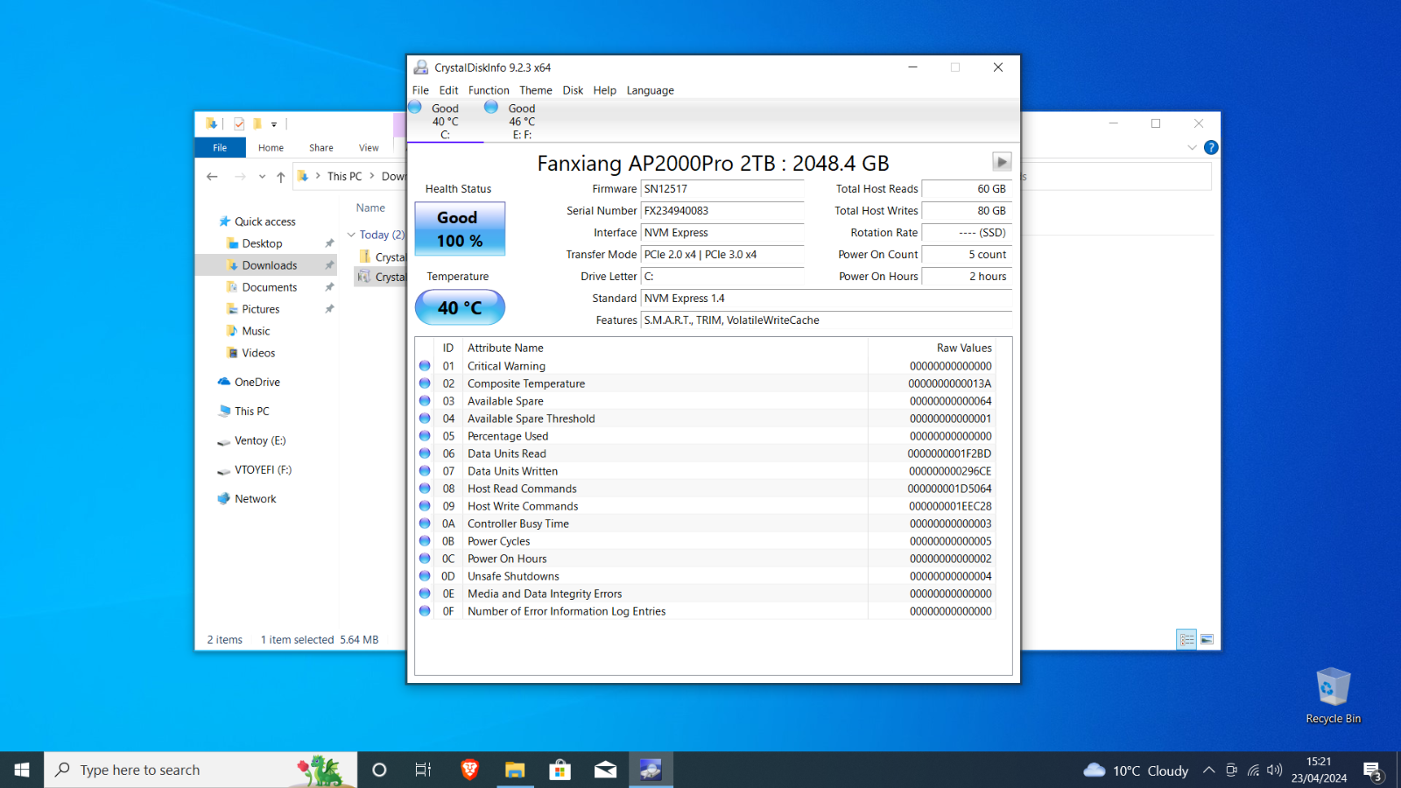Click the Raw Values column header

click(x=932, y=348)
